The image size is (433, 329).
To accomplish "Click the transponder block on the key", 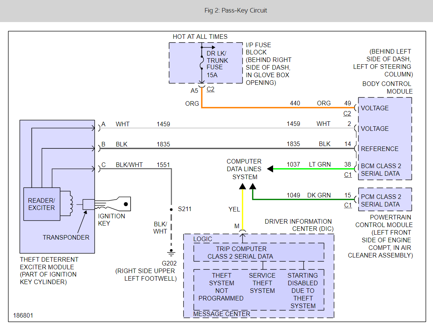I will (x=88, y=205).
